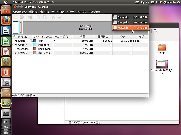Image resolution: width=181 pixels, height=135 pixels.
Task: Click the key icon beside /dev/sda1
Action: [x=31, y=41]
